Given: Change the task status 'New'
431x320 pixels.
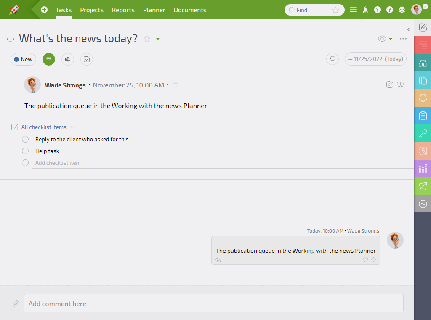Looking at the screenshot, I should pyautogui.click(x=24, y=59).
